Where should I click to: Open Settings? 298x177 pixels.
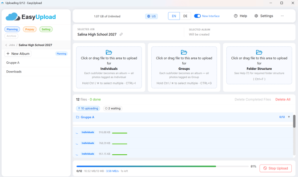click(264, 16)
